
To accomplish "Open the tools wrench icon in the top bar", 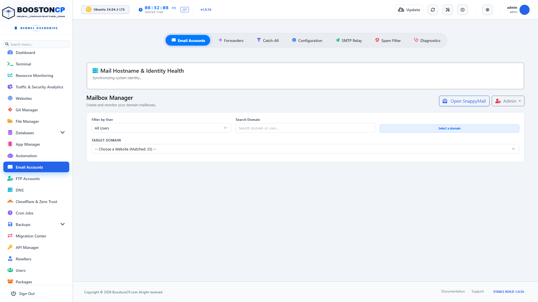I will pos(448,10).
